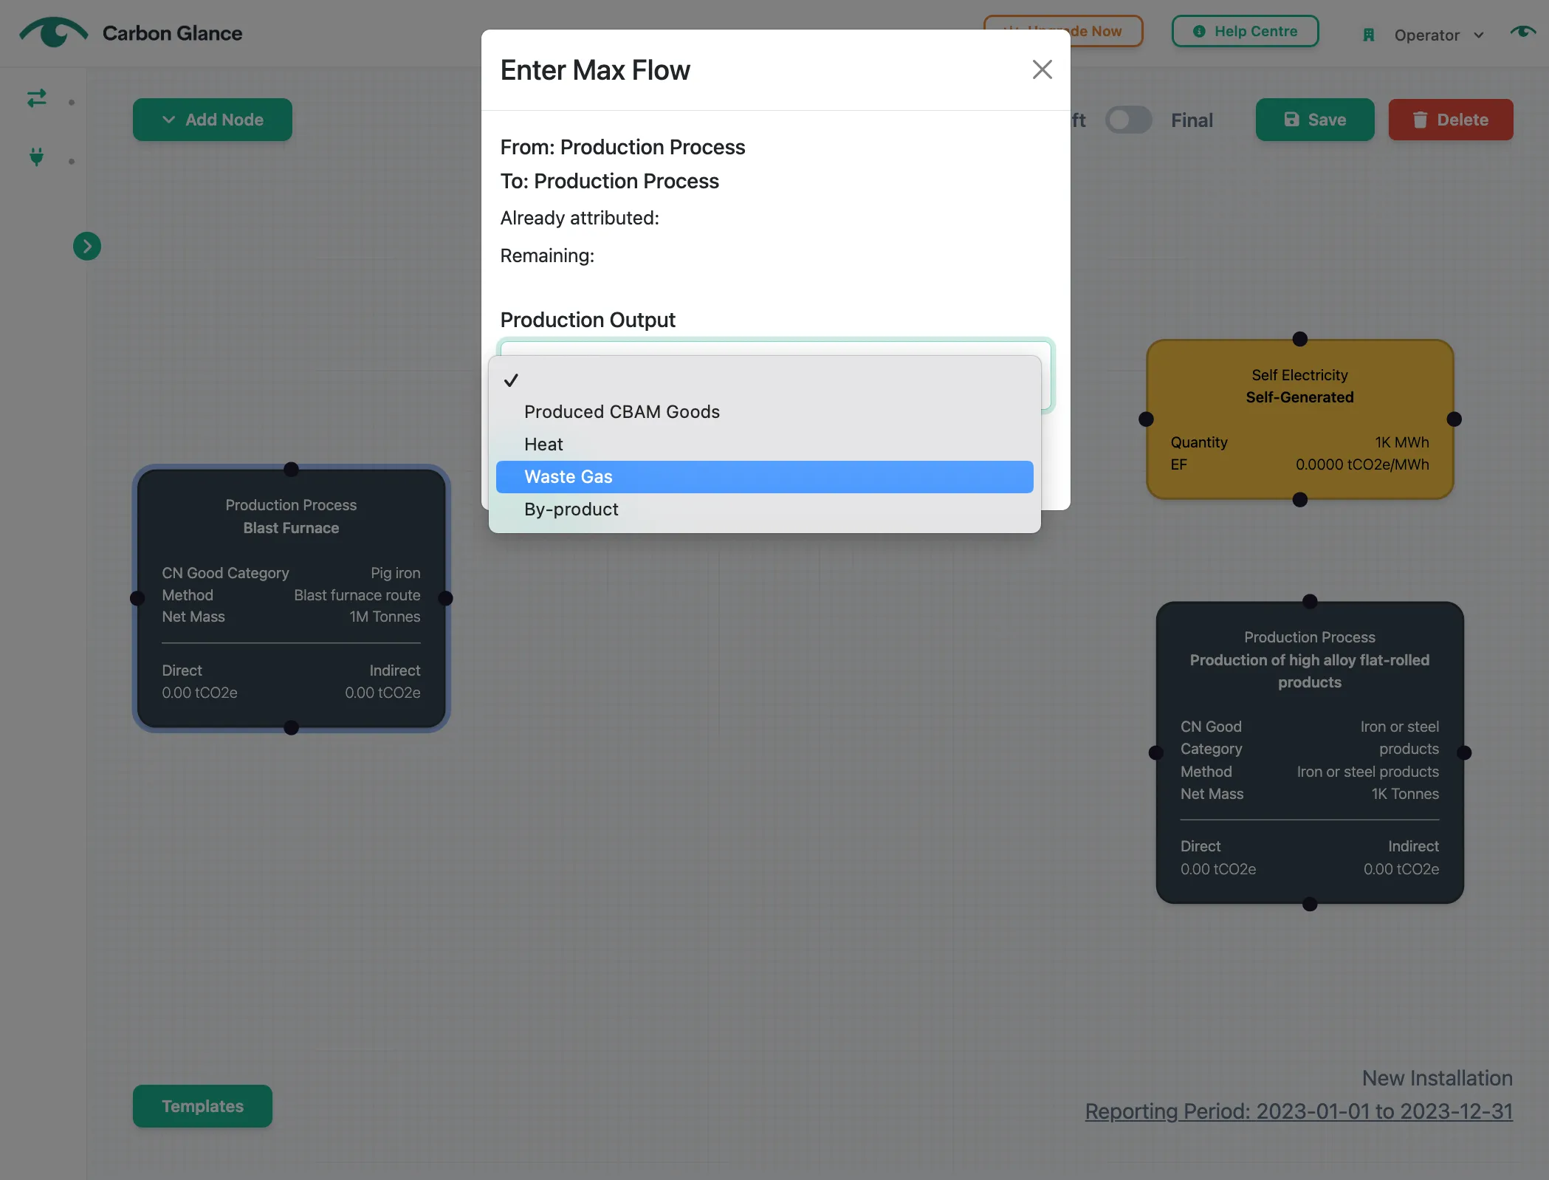The height and width of the screenshot is (1180, 1549).
Task: Click flat-rolled products node left connector handle
Action: click(x=1155, y=752)
